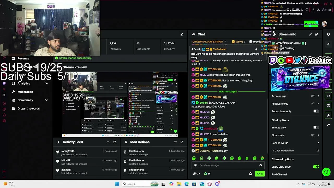This screenshot has height=188, width=334.
Task: Open chat settings gear beside Chat button
Action: 250,174
